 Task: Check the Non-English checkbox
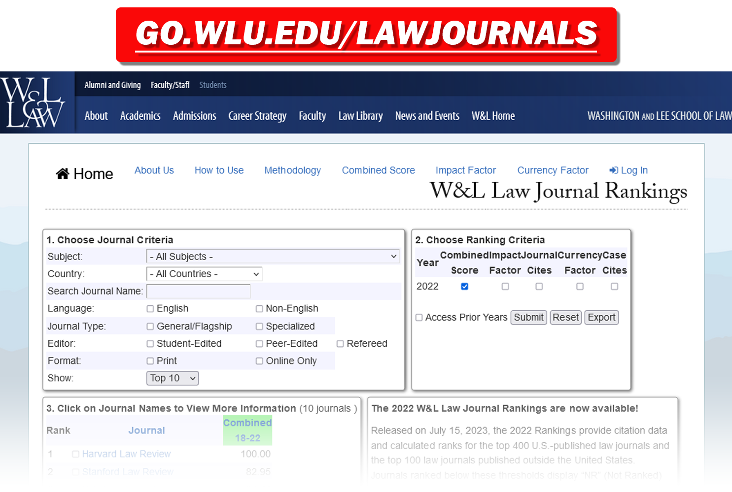(x=259, y=309)
